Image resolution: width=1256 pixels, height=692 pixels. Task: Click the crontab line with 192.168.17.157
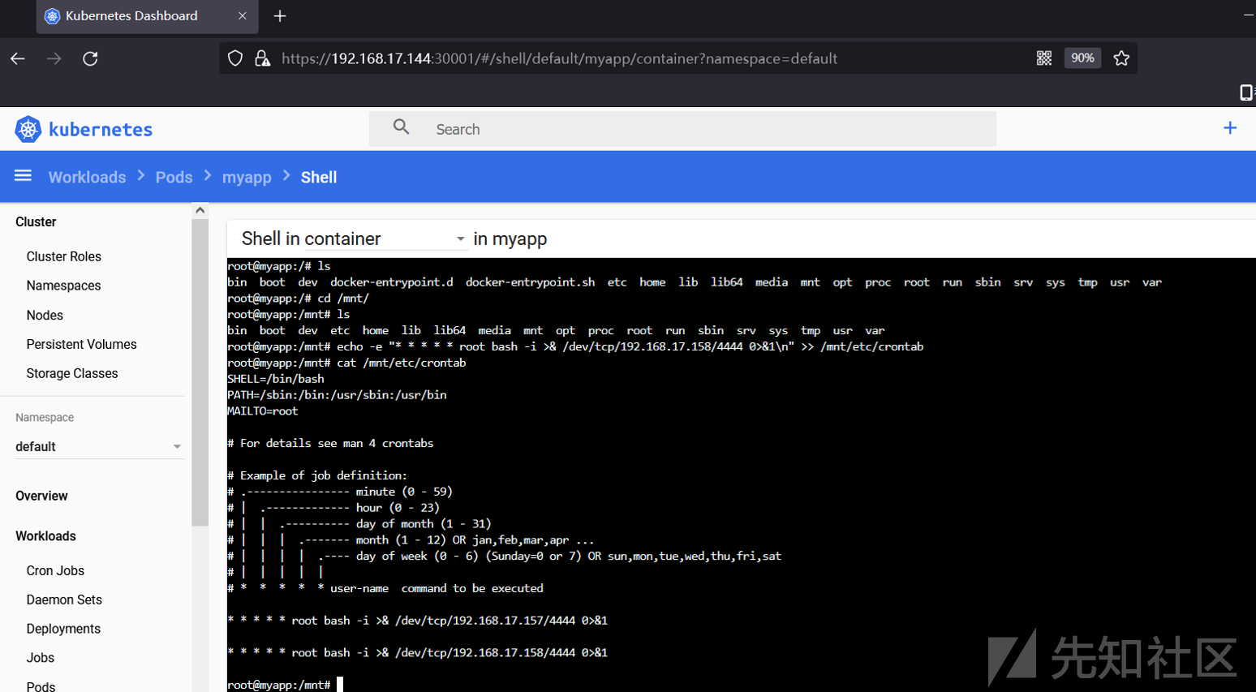tap(417, 621)
